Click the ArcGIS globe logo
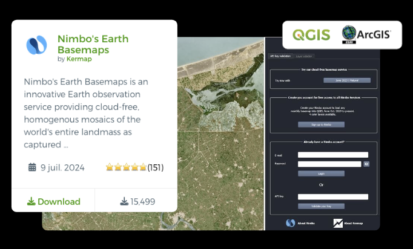 point(349,34)
